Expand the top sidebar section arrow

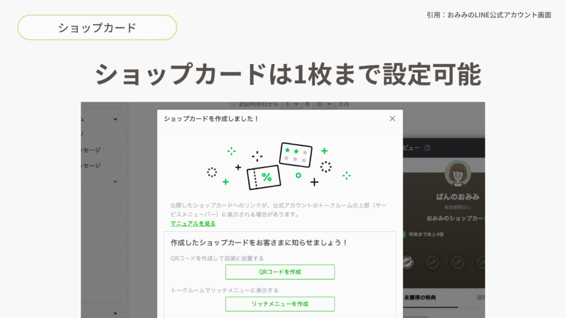pos(116,119)
